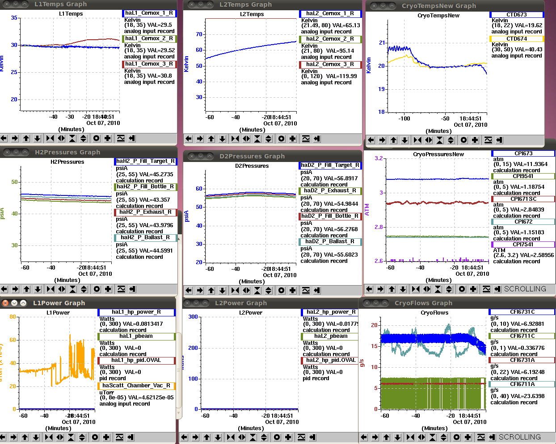
Task: Click bowtie horizontal zoom icon in H2Pressures toolbar
Action: point(51,289)
